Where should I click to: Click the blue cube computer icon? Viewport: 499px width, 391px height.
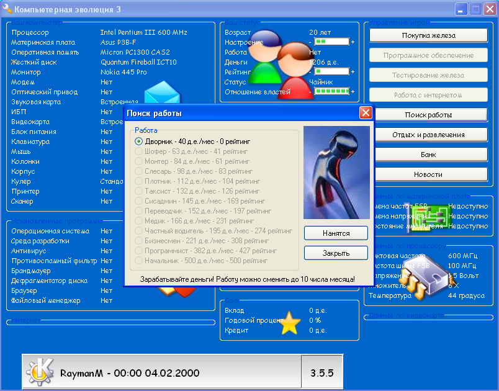[x=163, y=92]
